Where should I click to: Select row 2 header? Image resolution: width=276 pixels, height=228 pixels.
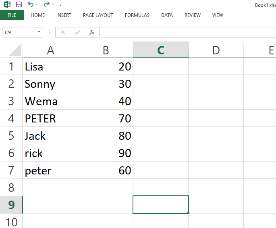(11, 83)
